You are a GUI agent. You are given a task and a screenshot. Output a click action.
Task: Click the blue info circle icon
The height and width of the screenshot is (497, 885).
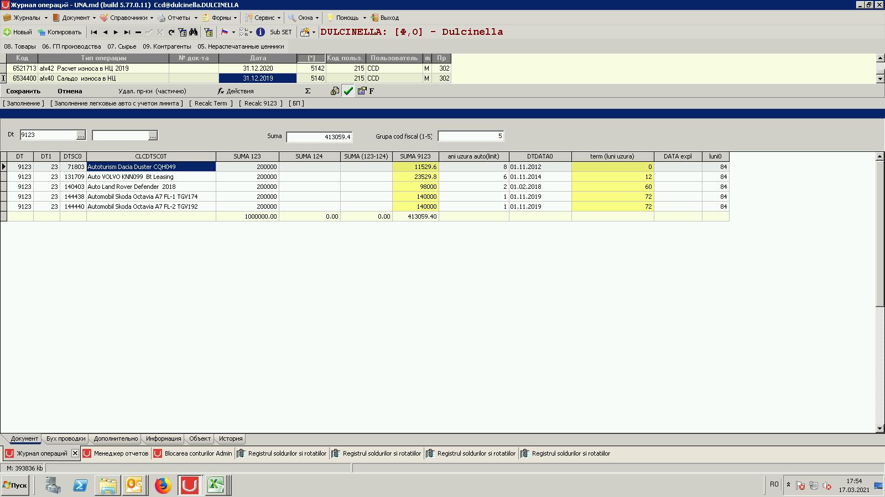pos(261,32)
